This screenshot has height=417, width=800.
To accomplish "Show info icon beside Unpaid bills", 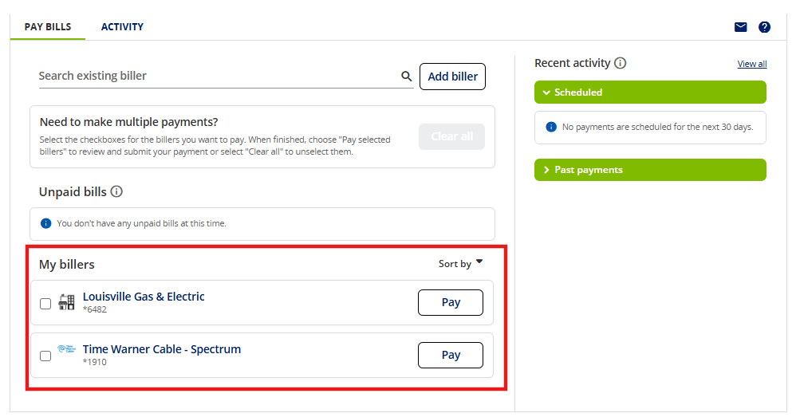I will (x=116, y=191).
